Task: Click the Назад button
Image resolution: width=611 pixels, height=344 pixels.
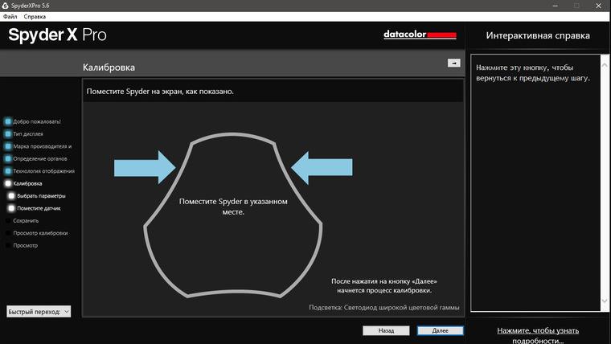Action: click(386, 330)
